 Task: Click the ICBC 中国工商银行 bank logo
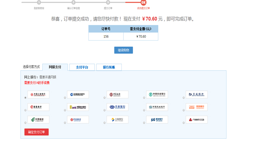pos(38,95)
